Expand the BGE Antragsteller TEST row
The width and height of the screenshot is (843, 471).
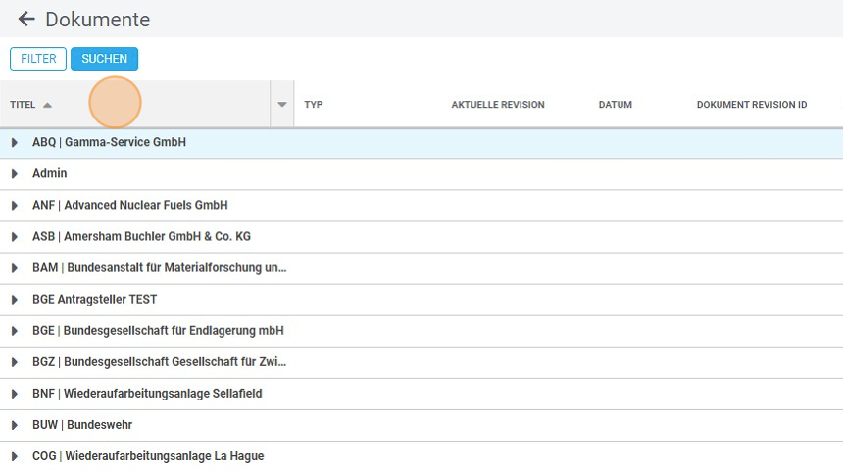[x=15, y=300]
